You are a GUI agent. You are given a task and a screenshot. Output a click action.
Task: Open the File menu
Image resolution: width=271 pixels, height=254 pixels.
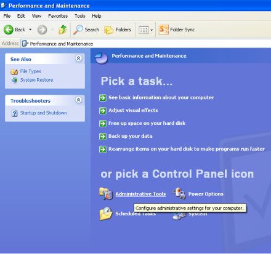[x=7, y=16]
